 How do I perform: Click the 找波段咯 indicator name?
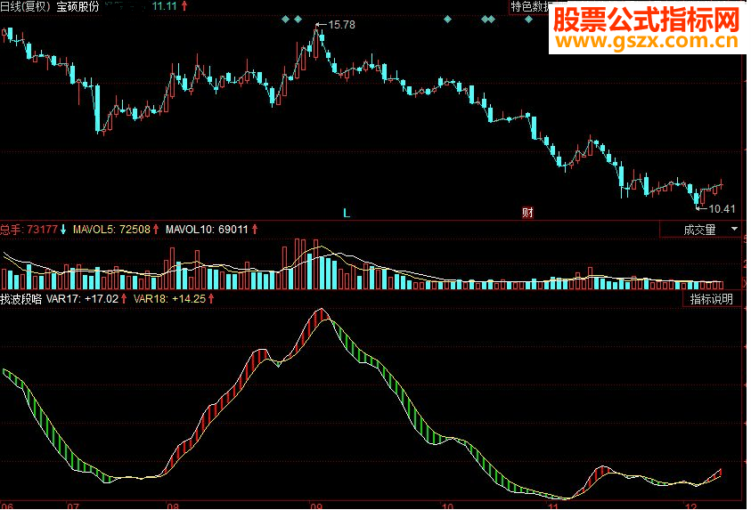21,299
